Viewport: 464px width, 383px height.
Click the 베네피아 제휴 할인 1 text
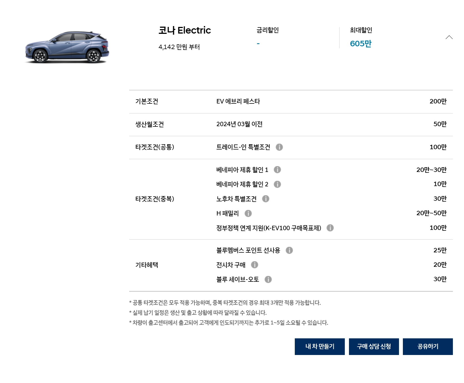pyautogui.click(x=242, y=170)
